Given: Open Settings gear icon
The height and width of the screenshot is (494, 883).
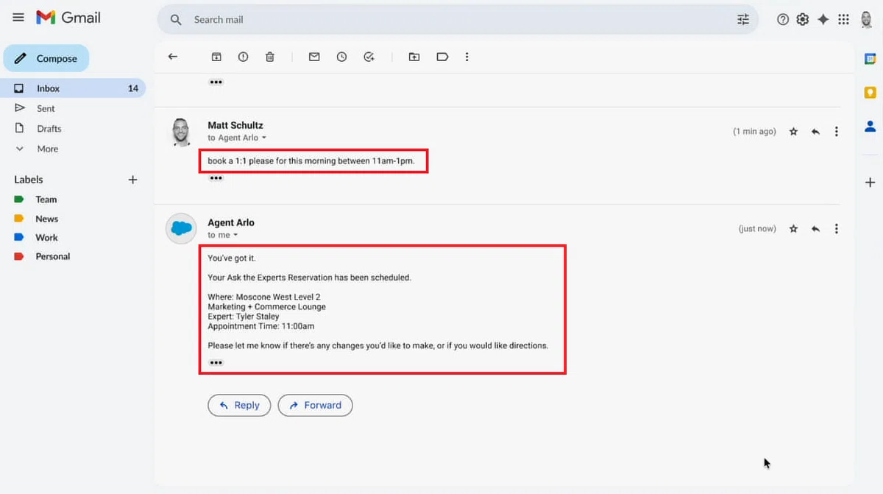Looking at the screenshot, I should coord(803,20).
